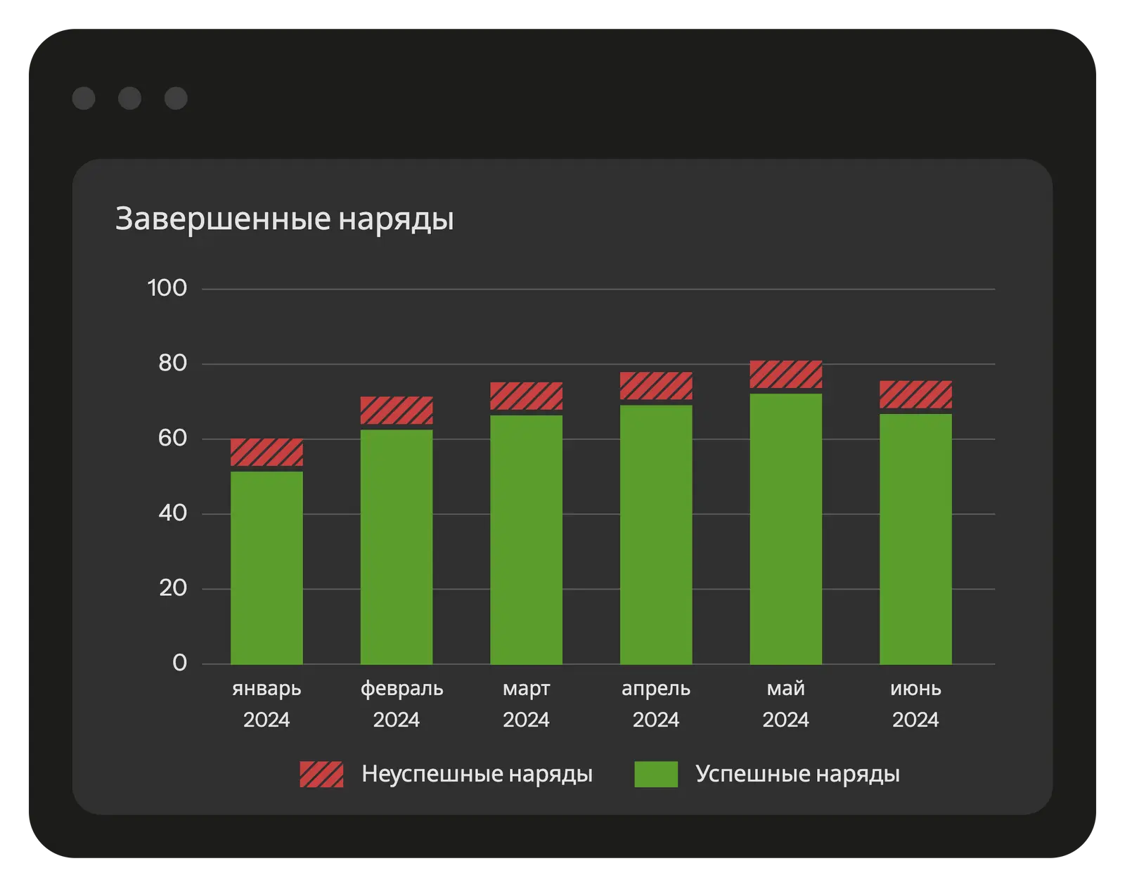1125x887 pixels.
Task: Click the green legend swatch
Action: 655,774
